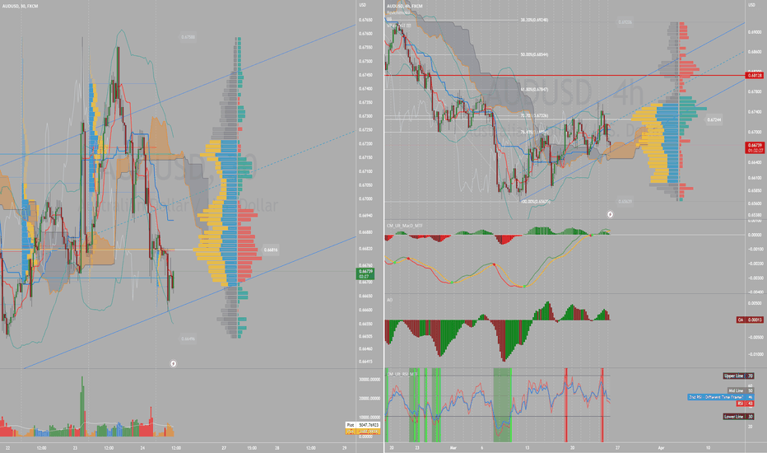This screenshot has width=767, height=453.
Task: Click the 0.67588 high price label
Action: click(x=188, y=37)
